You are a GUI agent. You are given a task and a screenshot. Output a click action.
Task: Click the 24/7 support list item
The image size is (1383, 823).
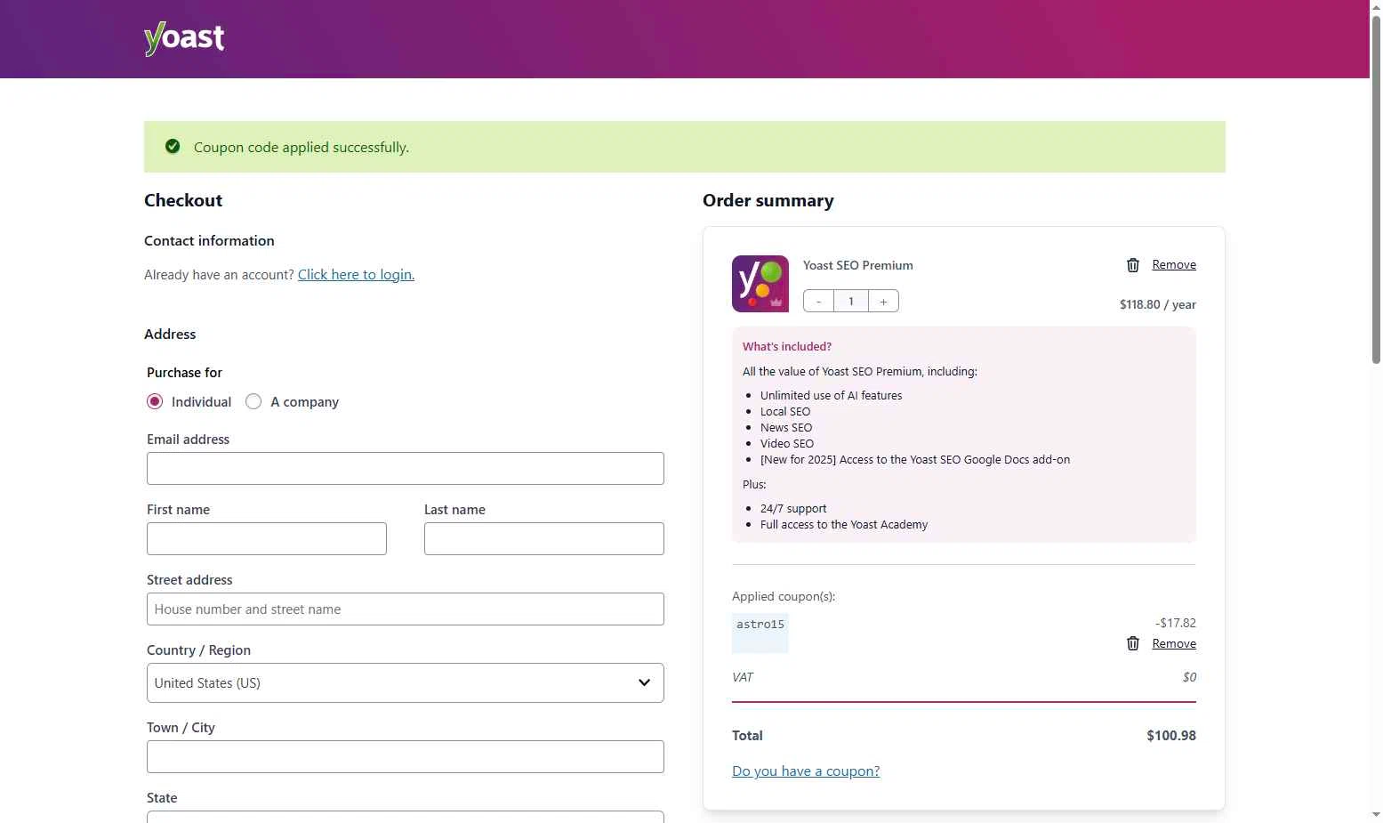(793, 509)
